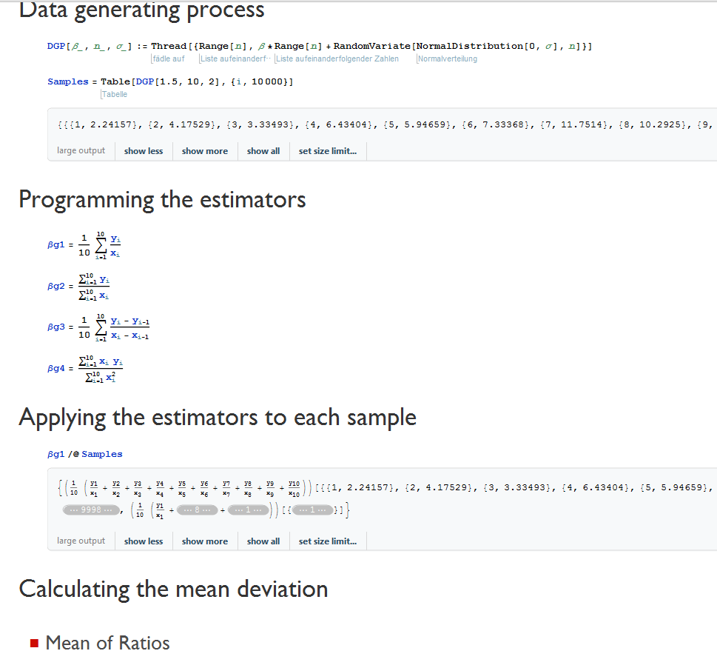The height and width of the screenshot is (668, 717).
Task: Click the 'Programming the estimators' section heading
Action: click(x=162, y=200)
